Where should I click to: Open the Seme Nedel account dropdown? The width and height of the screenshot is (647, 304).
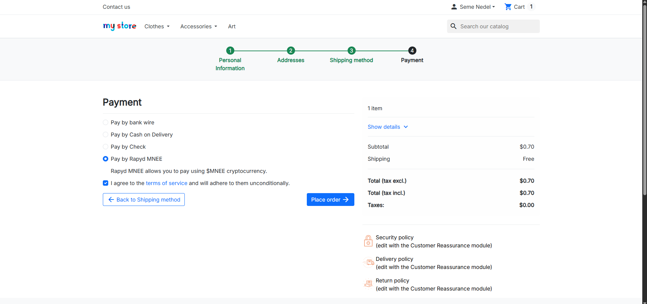click(x=477, y=7)
